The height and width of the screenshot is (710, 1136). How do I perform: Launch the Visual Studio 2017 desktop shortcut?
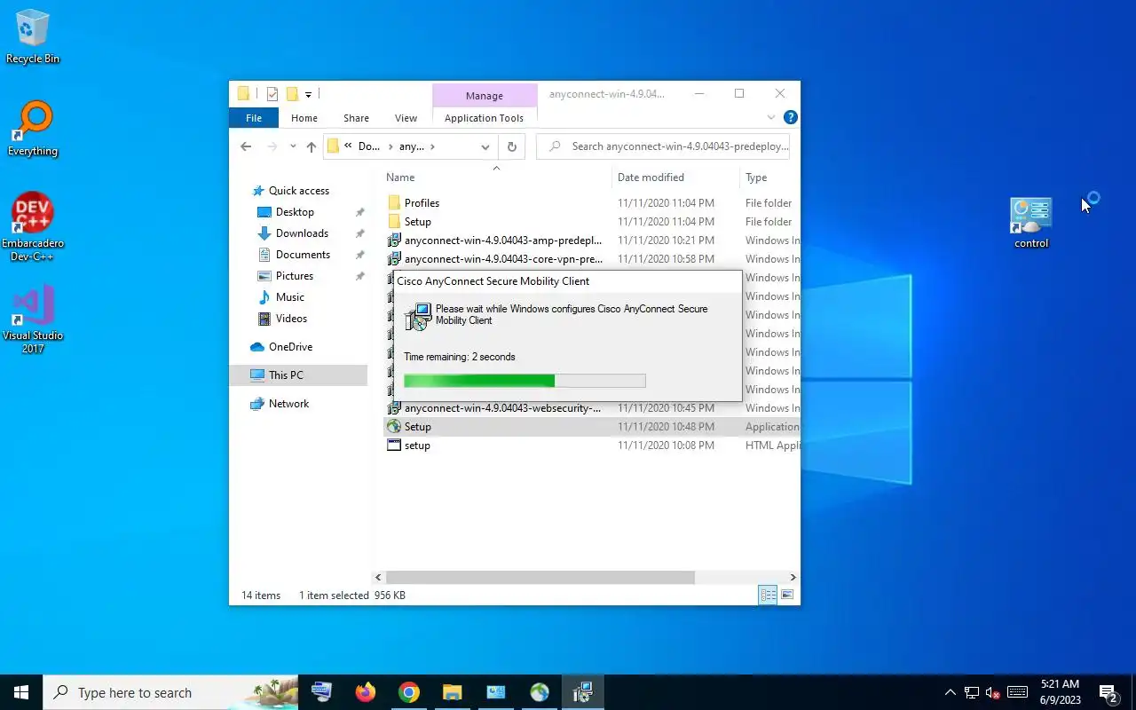[x=33, y=319]
